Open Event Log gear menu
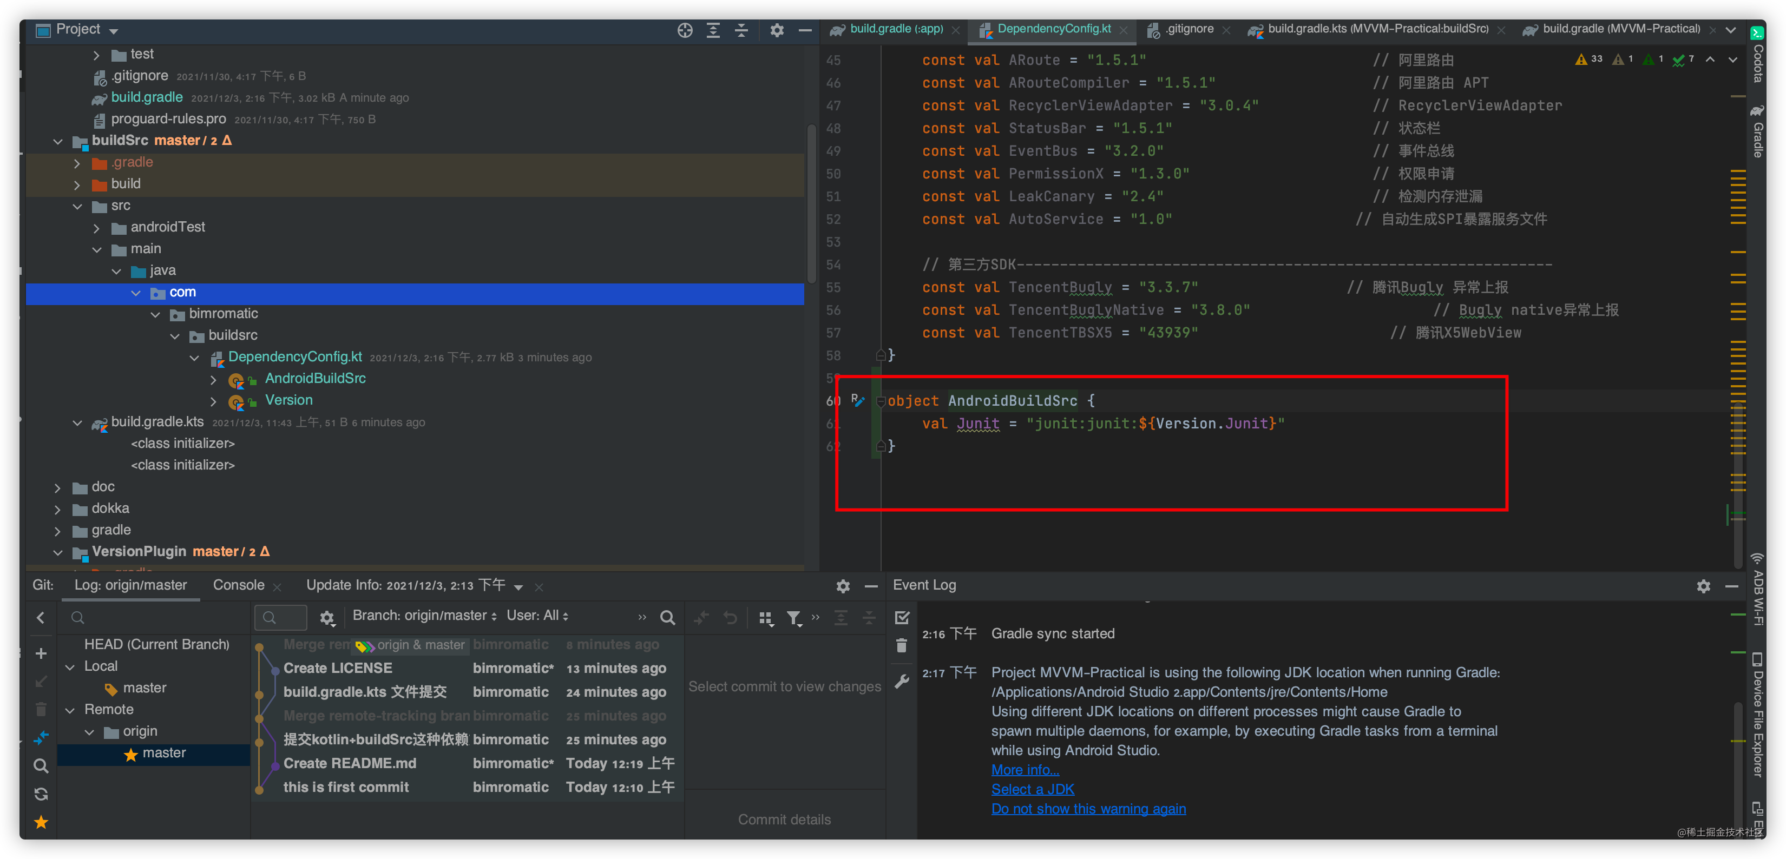This screenshot has height=859, width=1786. click(1704, 586)
